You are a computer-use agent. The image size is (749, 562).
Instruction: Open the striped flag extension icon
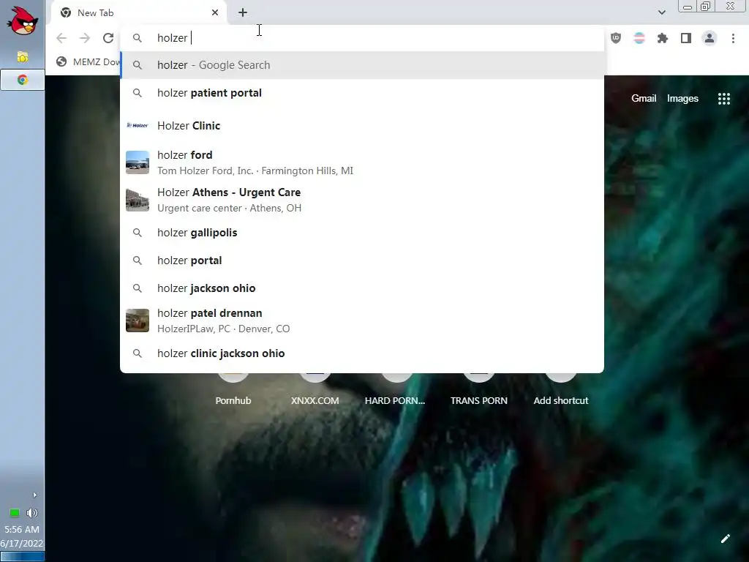[639, 38]
